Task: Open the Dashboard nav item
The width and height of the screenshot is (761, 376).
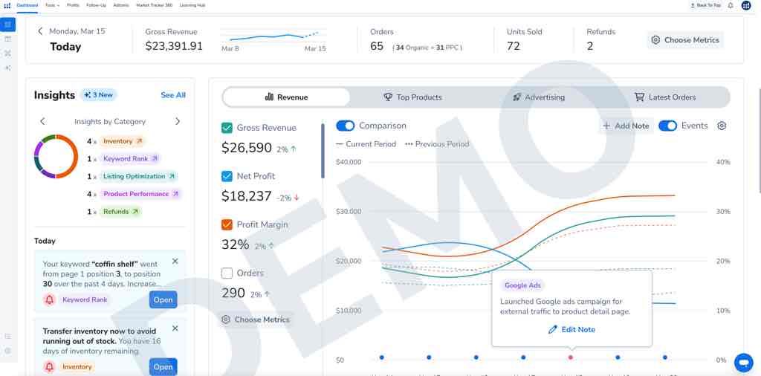Action: 27,5
